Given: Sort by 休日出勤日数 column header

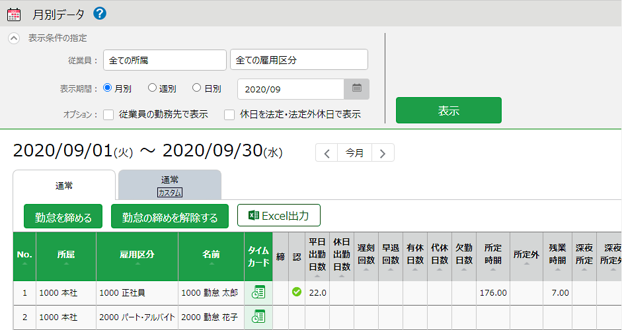Looking at the screenshot, I should click(x=342, y=257).
